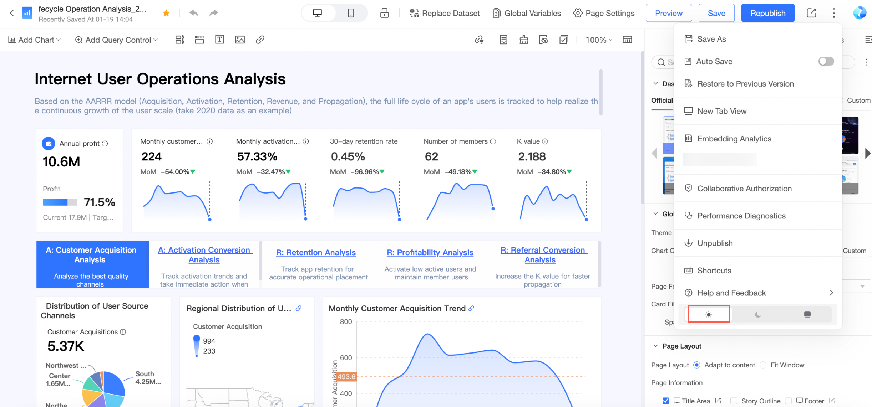This screenshot has height=407, width=872.
Task: Insert a tab container widget icon
Action: [x=199, y=40]
